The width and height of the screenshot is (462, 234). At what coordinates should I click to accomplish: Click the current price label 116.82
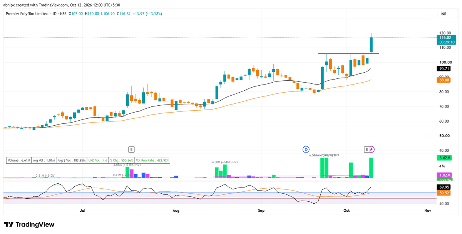pos(446,38)
